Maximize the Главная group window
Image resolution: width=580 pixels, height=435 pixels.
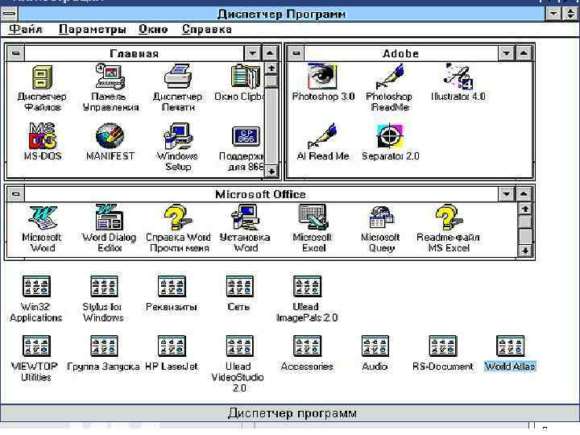tap(270, 53)
